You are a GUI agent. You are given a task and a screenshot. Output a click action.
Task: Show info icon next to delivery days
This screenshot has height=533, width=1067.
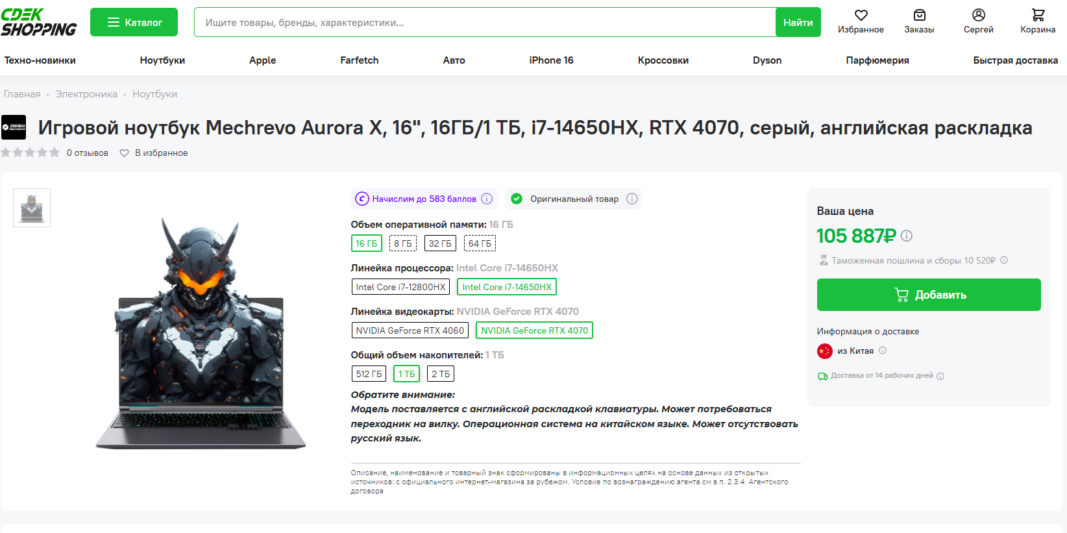click(940, 376)
